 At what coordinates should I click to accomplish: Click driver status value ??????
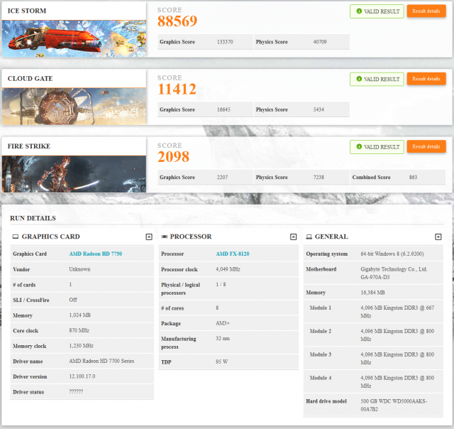(x=76, y=391)
